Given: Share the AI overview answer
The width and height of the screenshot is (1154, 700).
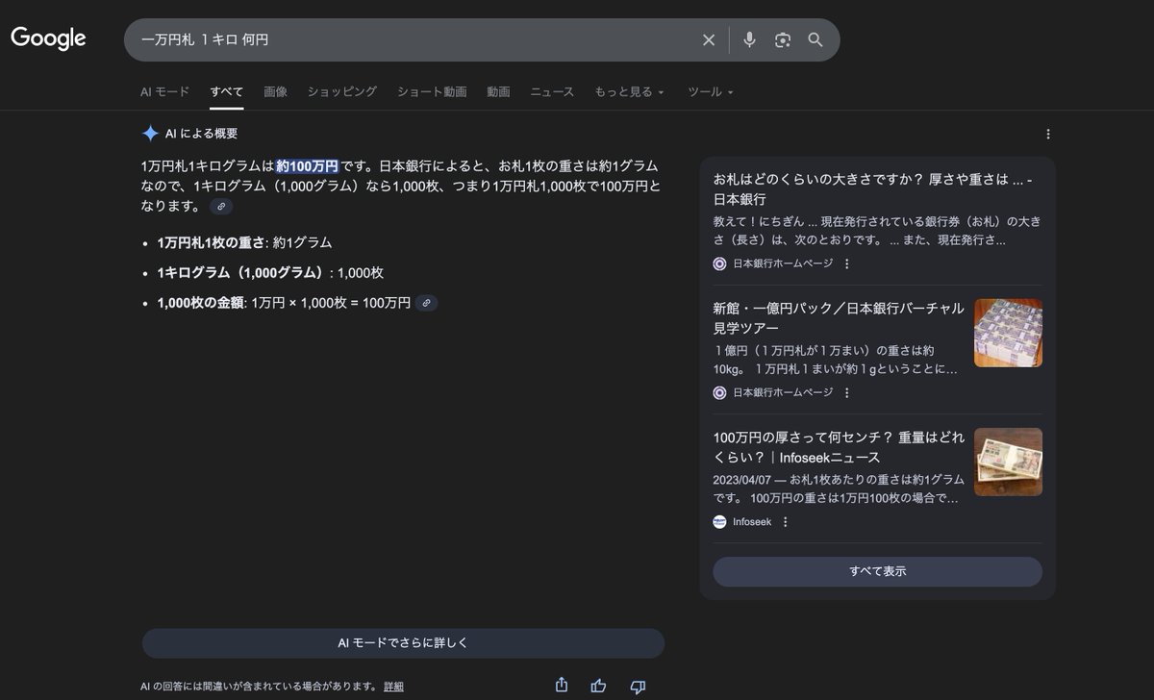Looking at the screenshot, I should tap(562, 686).
